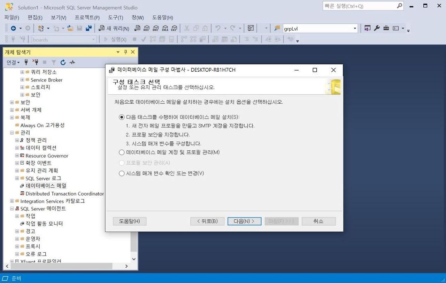Open the 파일(F) menu
This screenshot has height=283, width=446.
click(x=11, y=17)
